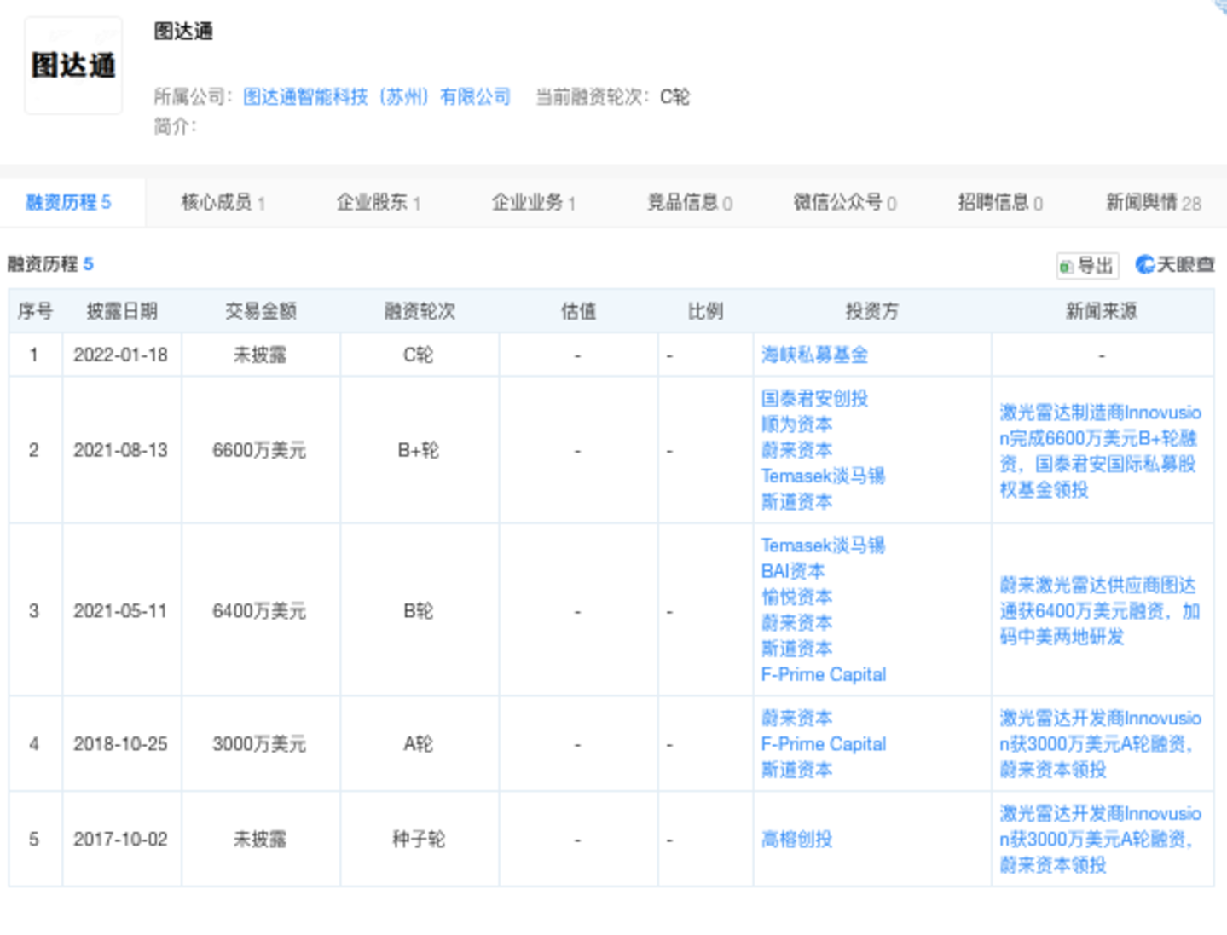Click the 图达通 company logo thumbnail
The height and width of the screenshot is (935, 1227).
pyautogui.click(x=73, y=66)
